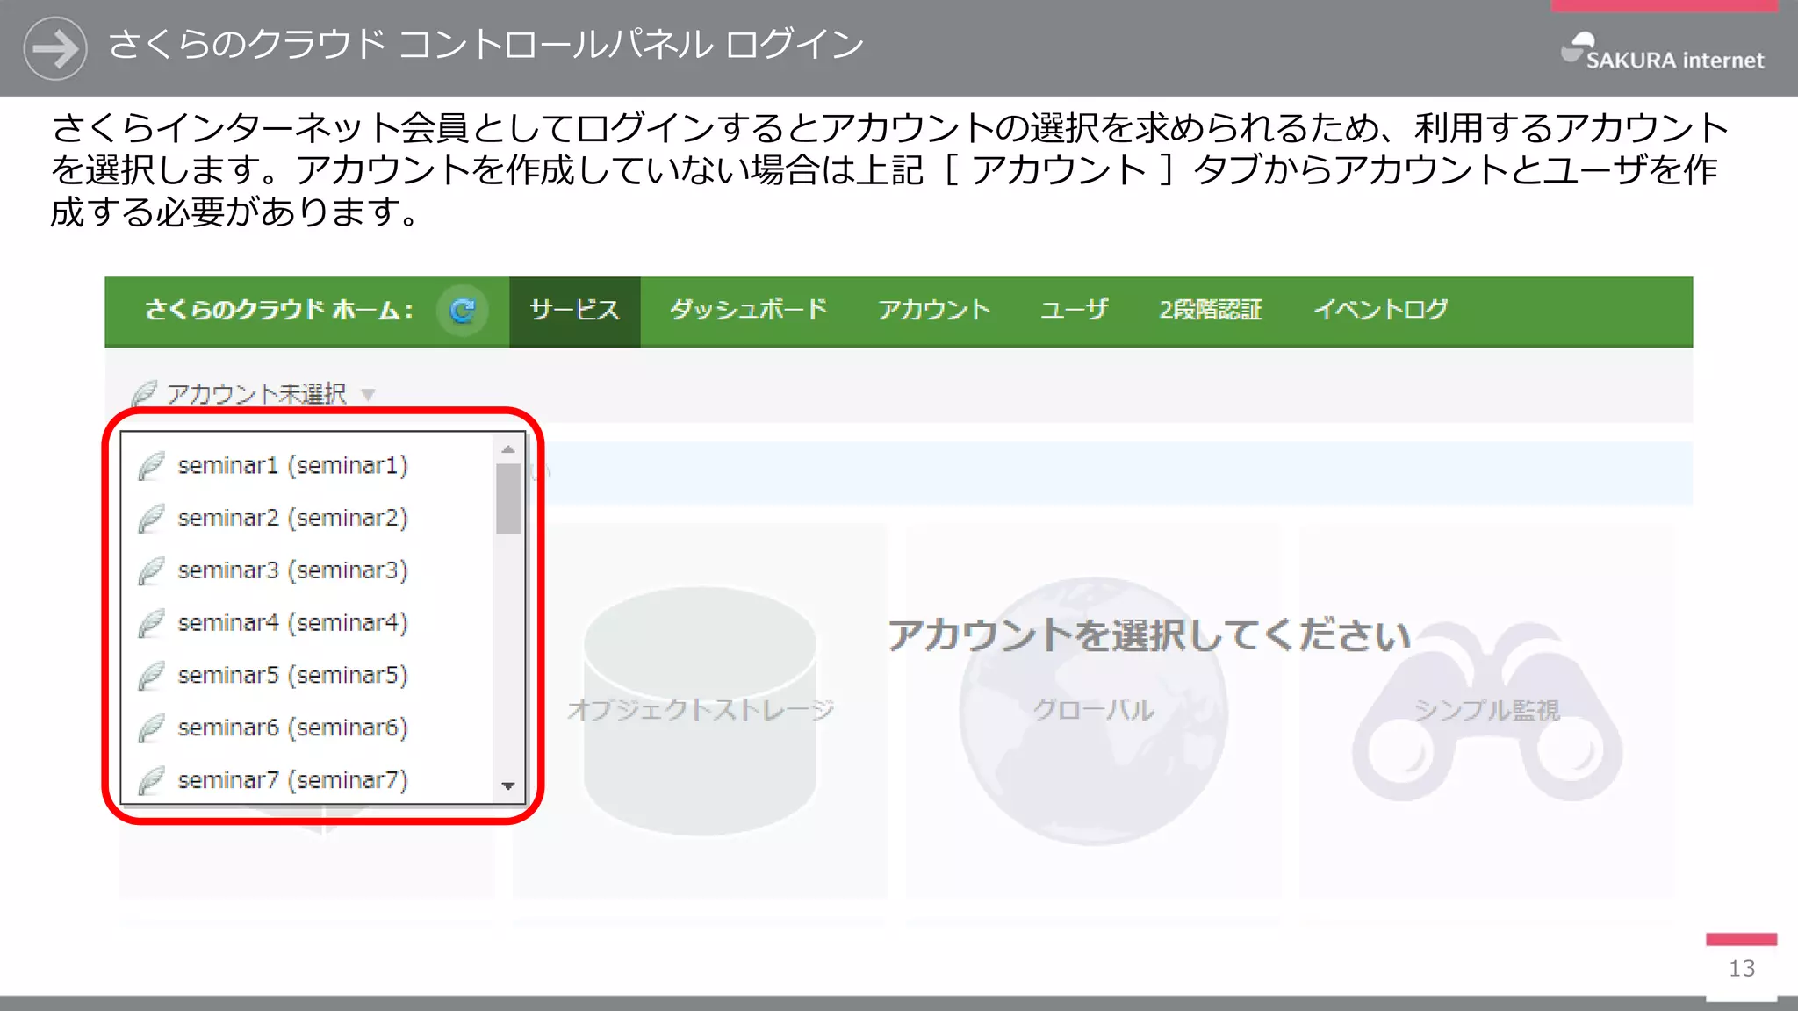Click the feather icon next to seminar2
This screenshot has height=1011, width=1798.
click(151, 519)
